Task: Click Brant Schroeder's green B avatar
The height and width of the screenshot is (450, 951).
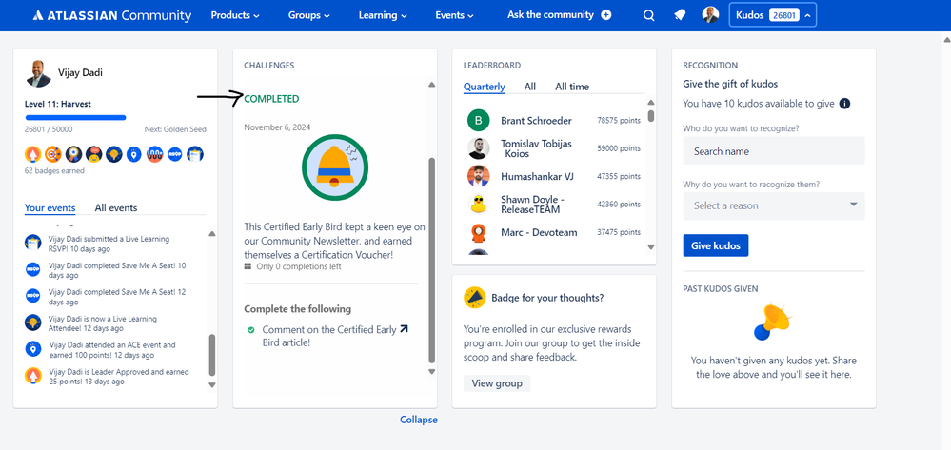Action: [x=479, y=121]
